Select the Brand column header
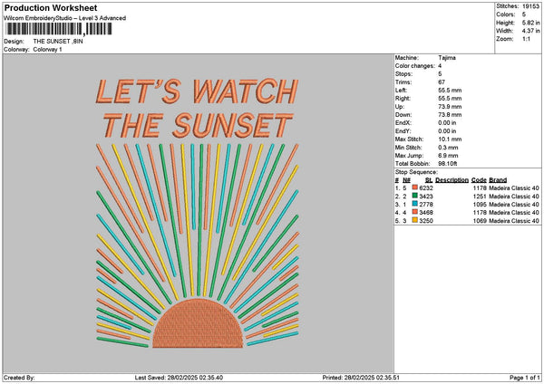This screenshot has width=544, height=384. (x=498, y=179)
